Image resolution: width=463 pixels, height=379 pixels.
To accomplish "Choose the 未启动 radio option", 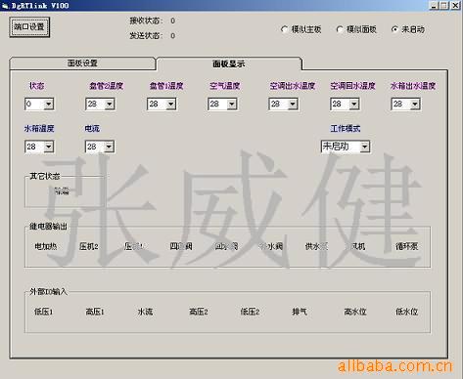I will [408, 29].
